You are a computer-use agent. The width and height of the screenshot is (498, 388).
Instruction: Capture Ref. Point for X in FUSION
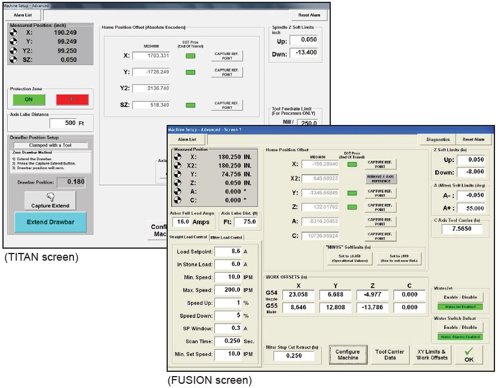coord(380,164)
